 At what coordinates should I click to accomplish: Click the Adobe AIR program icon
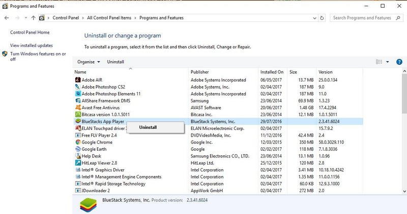[78, 80]
